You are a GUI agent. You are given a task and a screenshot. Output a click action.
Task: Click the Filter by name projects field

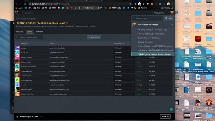click(x=147, y=18)
